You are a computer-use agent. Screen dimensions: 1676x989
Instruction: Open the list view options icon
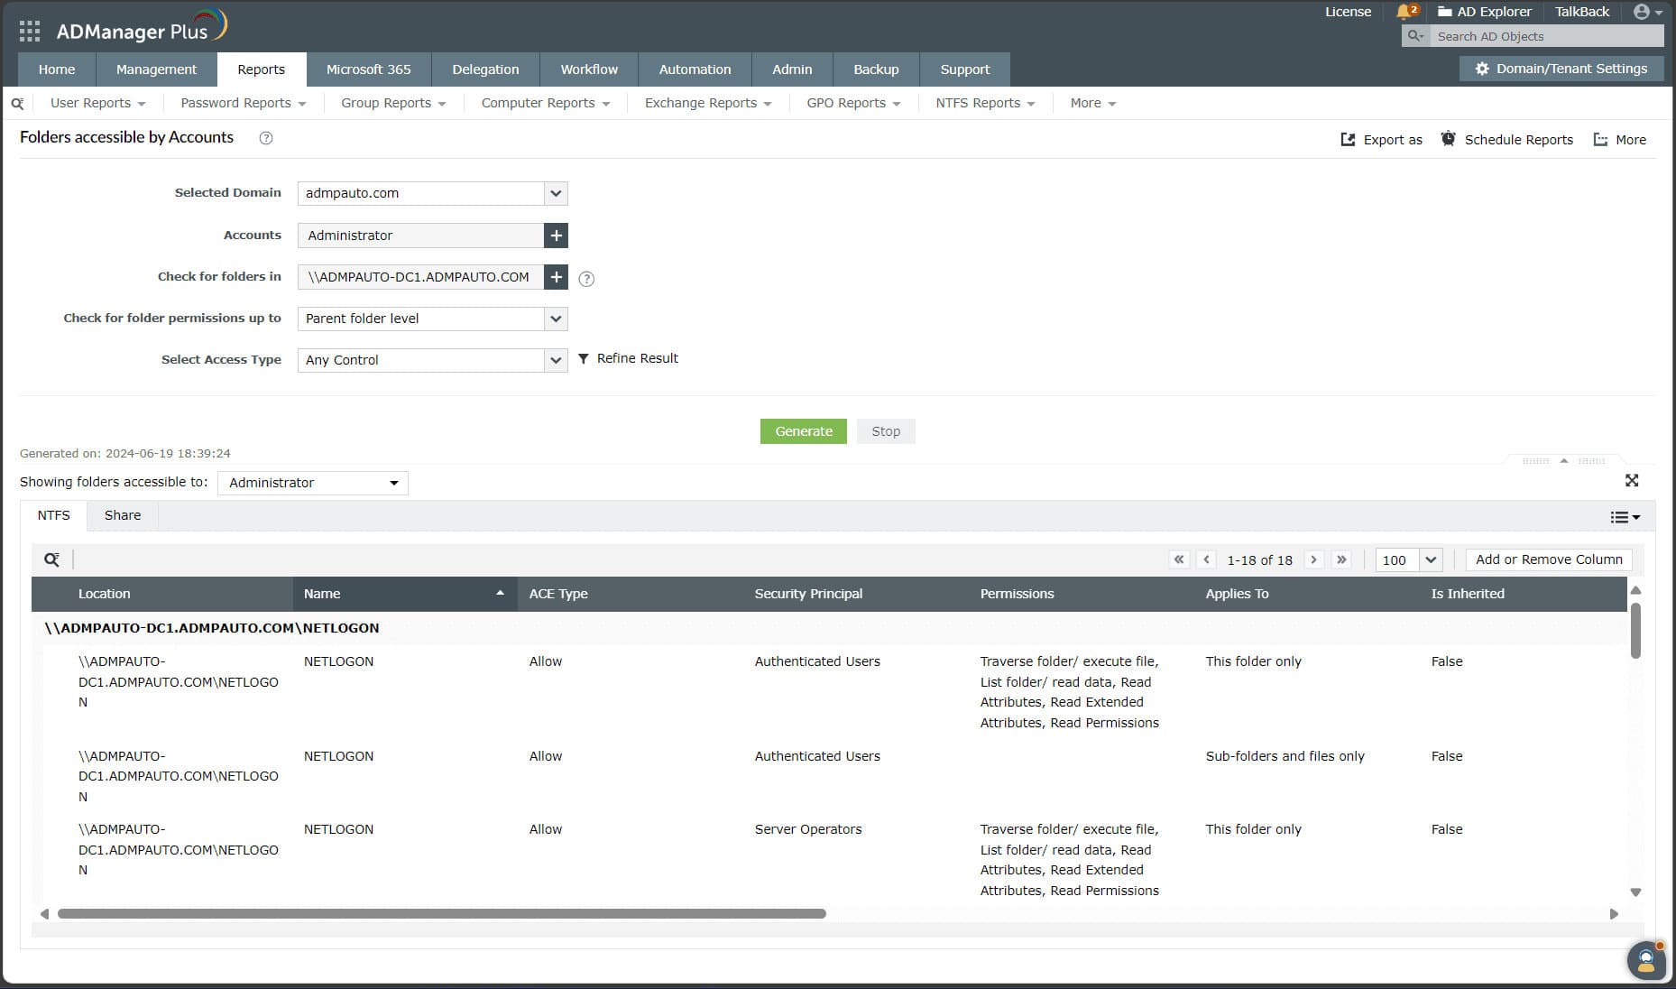[x=1625, y=517]
